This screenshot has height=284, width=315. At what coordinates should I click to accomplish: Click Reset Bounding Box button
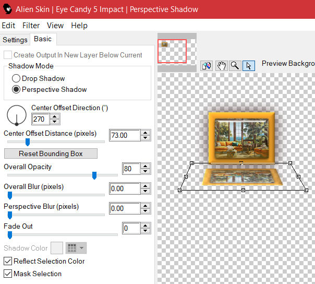click(51, 153)
